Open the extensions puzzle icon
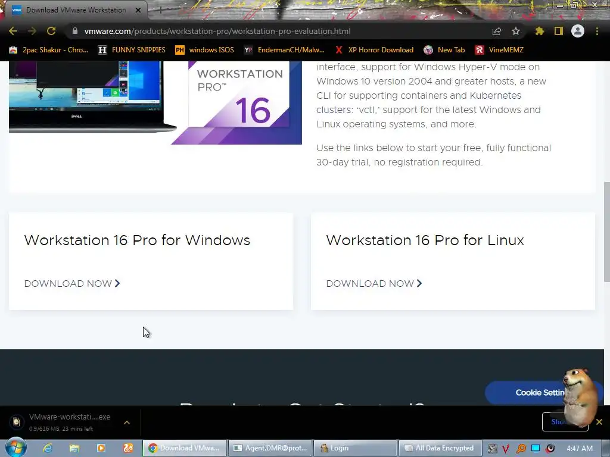This screenshot has width=610, height=457. tap(540, 31)
